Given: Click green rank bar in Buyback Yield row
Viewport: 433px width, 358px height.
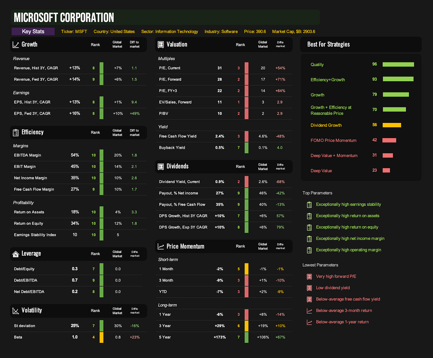Looking at the screenshot, I should pos(247,148).
